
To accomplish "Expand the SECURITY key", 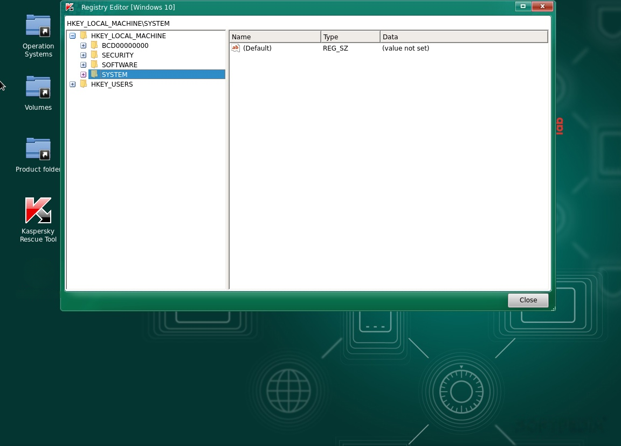I will 83,55.
